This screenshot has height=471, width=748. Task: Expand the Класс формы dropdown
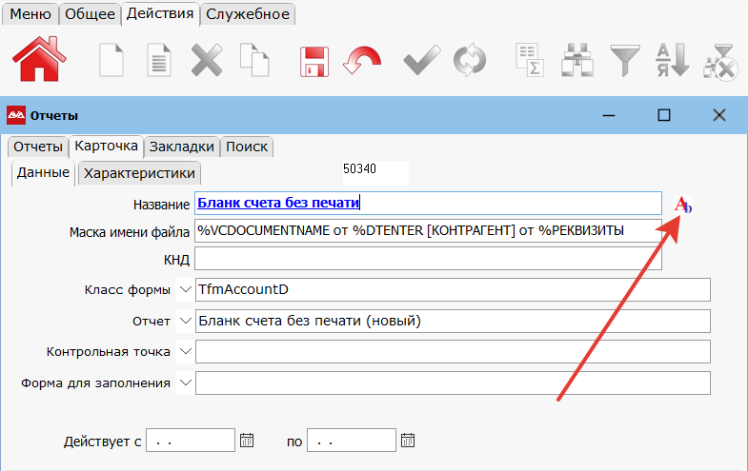[185, 289]
